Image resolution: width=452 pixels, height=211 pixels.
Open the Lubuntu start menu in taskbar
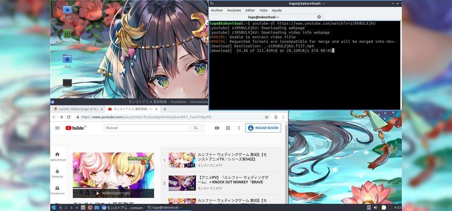54,207
